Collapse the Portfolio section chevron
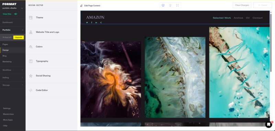275x131 pixels. 22,30
